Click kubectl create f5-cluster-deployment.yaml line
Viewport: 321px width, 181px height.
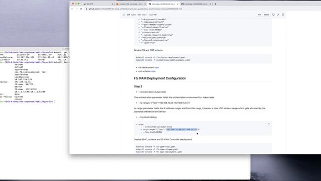(x=161, y=57)
